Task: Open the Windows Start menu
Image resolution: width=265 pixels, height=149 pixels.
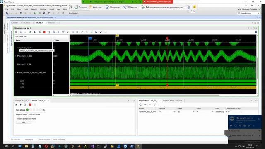Action: (7, 146)
